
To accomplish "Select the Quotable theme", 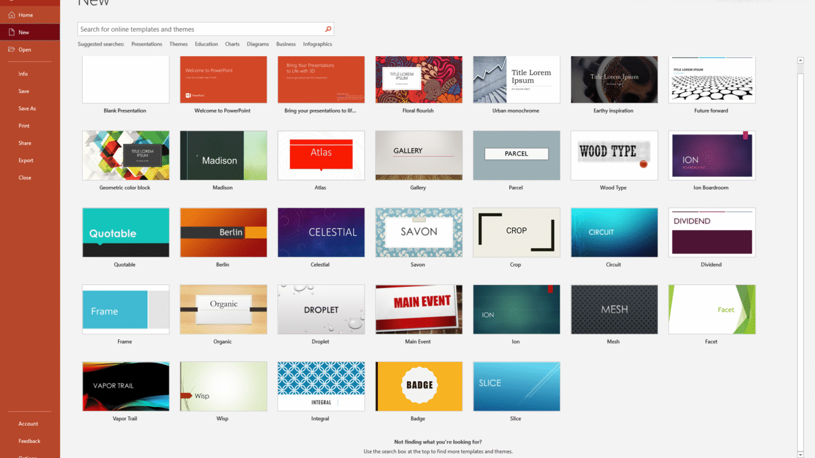I will point(126,232).
